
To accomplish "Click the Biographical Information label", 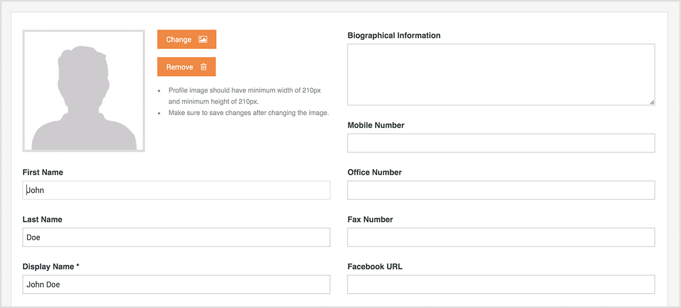I will click(x=394, y=35).
